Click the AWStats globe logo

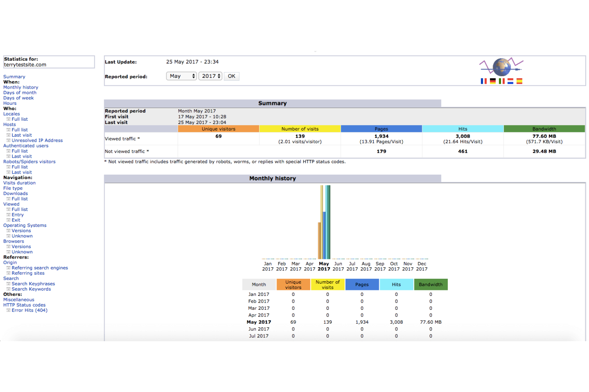click(x=501, y=67)
